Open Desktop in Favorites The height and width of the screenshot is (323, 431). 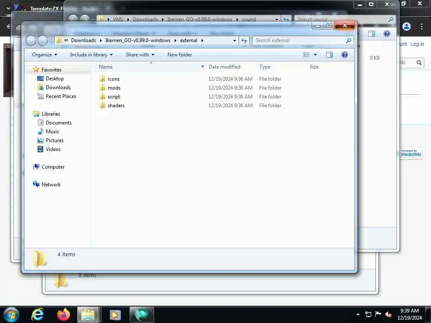coord(55,79)
